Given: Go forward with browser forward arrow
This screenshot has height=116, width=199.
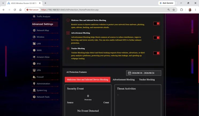Looking at the screenshot, I should click(x=9, y=10).
